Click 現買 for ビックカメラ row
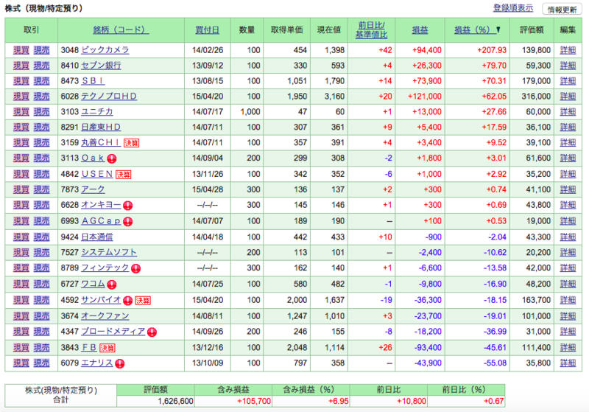Image resolution: width=589 pixels, height=412 pixels. tap(21, 50)
